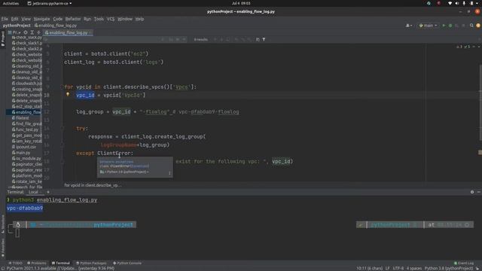The height and width of the screenshot is (271, 482).
Task: Open the Code menu
Action: (x=57, y=19)
